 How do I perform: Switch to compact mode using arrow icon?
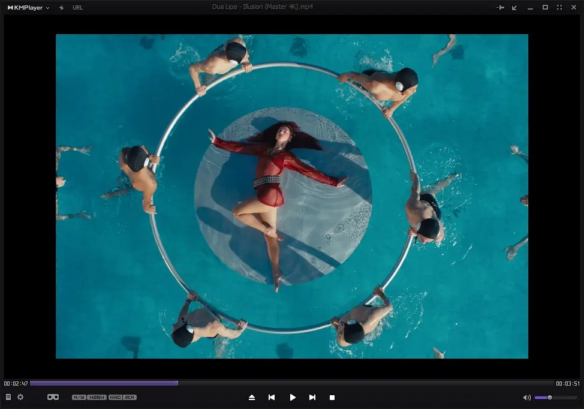click(x=514, y=7)
